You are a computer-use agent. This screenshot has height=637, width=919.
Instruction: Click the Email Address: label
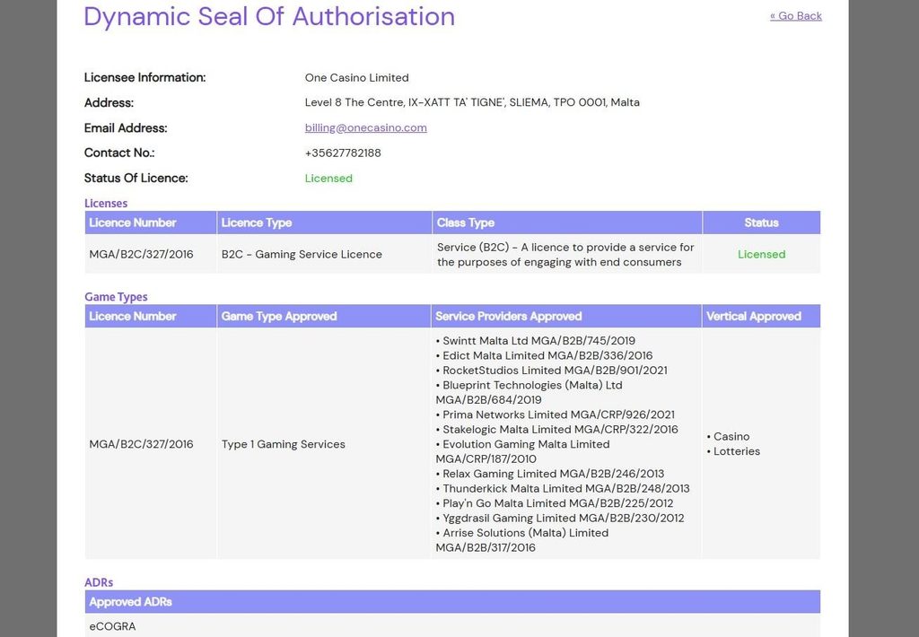click(126, 127)
